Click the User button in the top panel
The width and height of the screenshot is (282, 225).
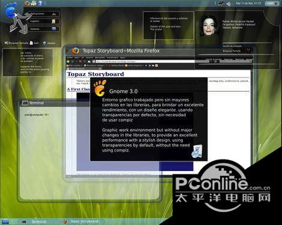tap(272, 3)
